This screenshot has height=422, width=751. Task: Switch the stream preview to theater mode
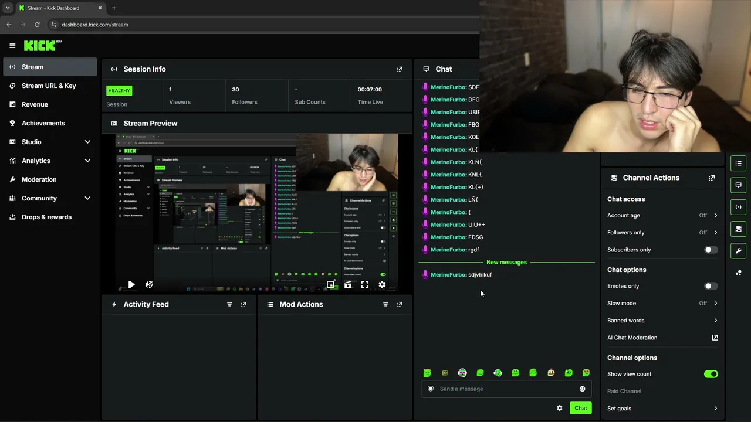[x=348, y=285]
